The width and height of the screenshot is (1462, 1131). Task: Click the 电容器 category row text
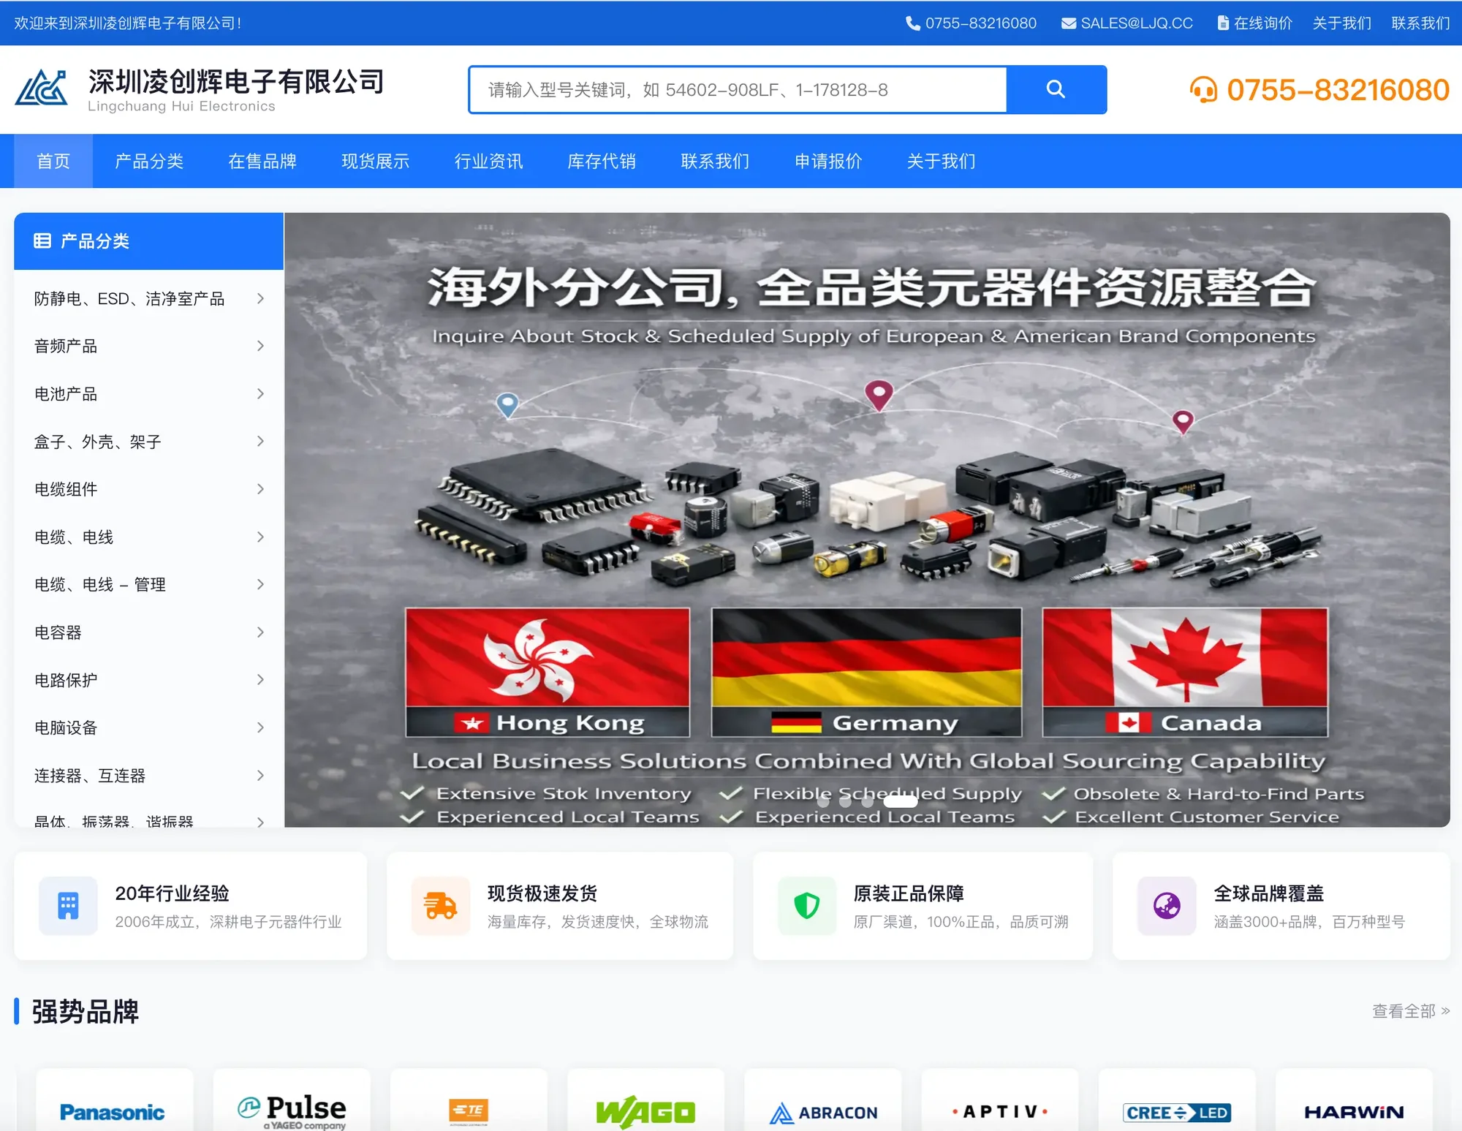(58, 632)
